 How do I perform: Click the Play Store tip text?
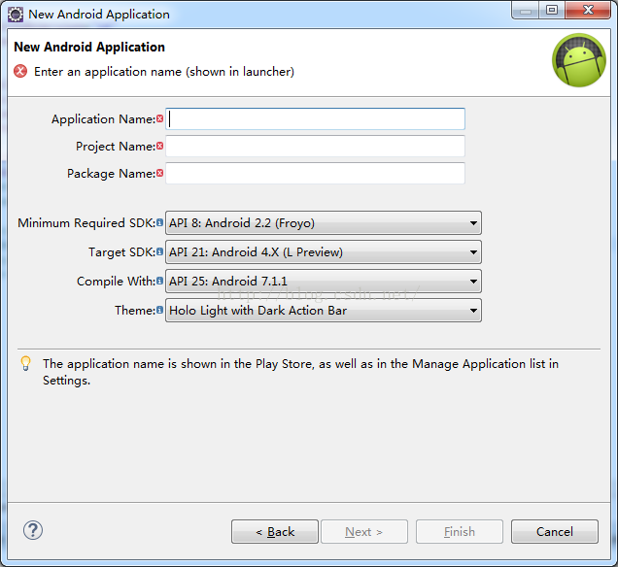[x=300, y=372]
